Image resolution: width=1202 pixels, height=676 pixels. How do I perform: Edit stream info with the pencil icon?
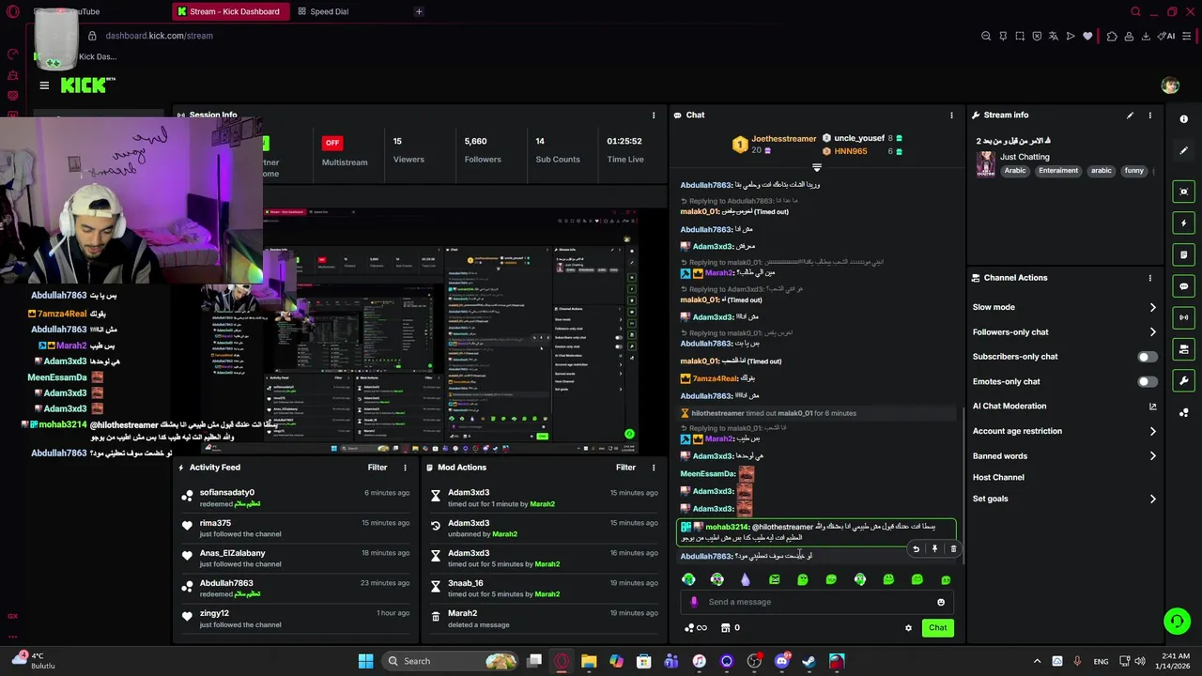click(x=1130, y=115)
